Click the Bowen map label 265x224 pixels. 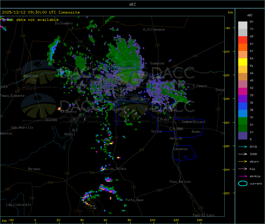pyautogui.click(x=196, y=132)
